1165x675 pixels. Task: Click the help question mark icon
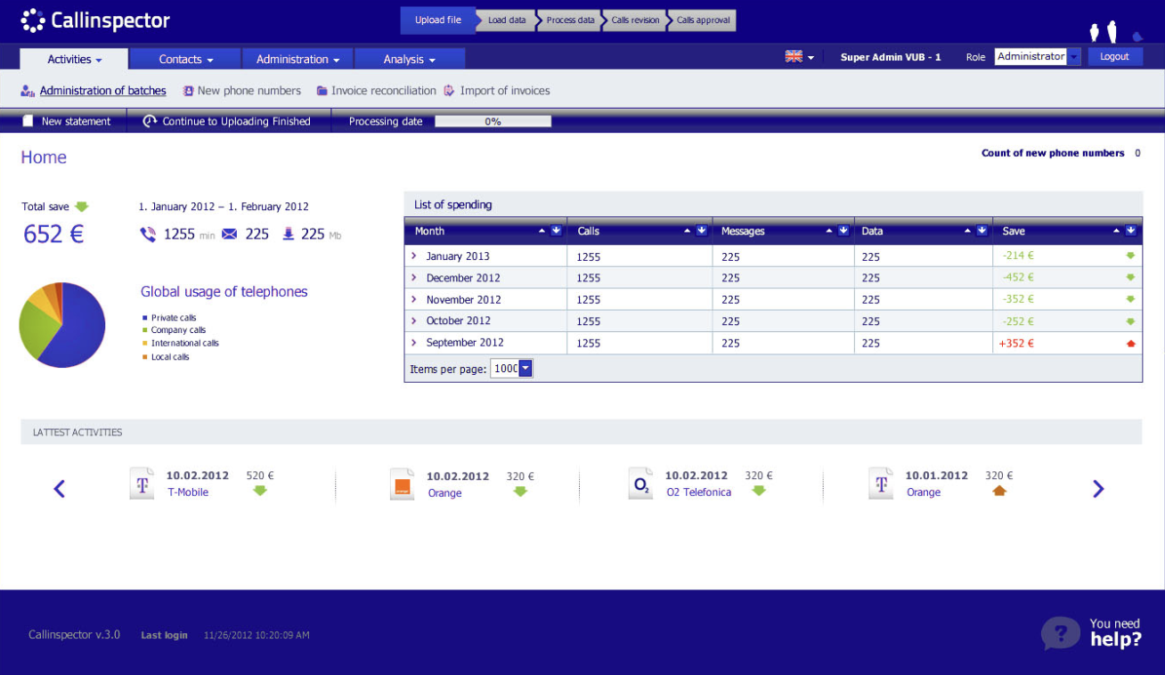1060,634
